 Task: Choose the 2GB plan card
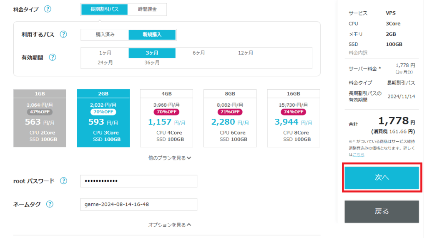point(103,118)
